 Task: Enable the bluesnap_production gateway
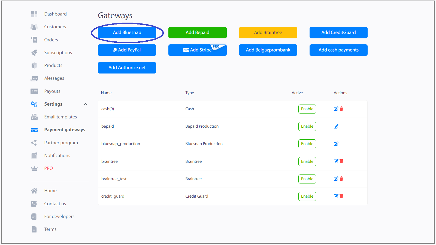307,144
